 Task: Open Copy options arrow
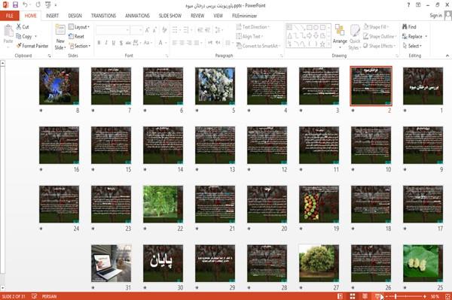tap(36, 37)
